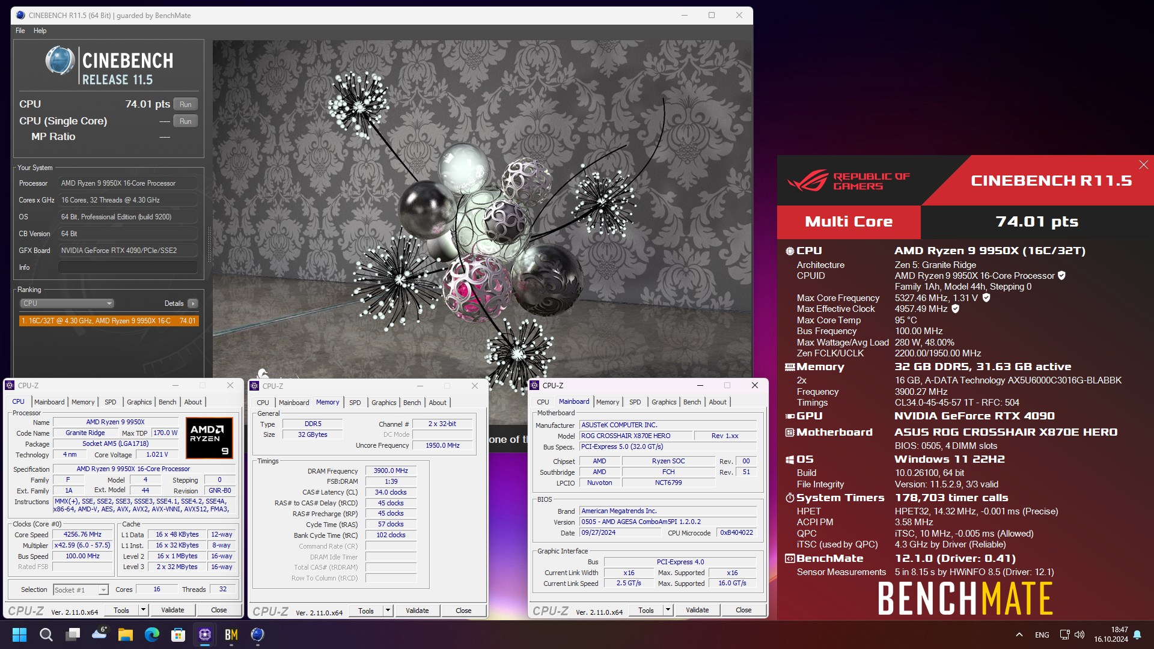Switch to Memory tab in left CPU-Z
The height and width of the screenshot is (649, 1154).
83,402
